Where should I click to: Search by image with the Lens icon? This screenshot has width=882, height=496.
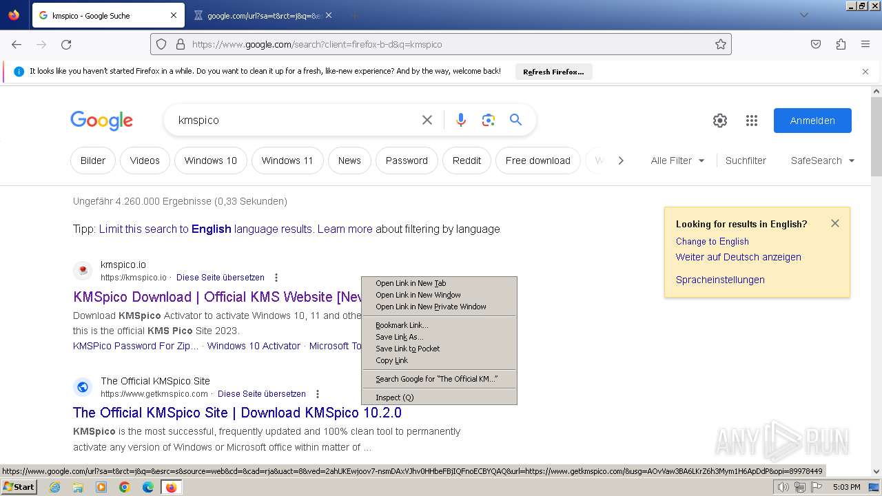coord(489,120)
